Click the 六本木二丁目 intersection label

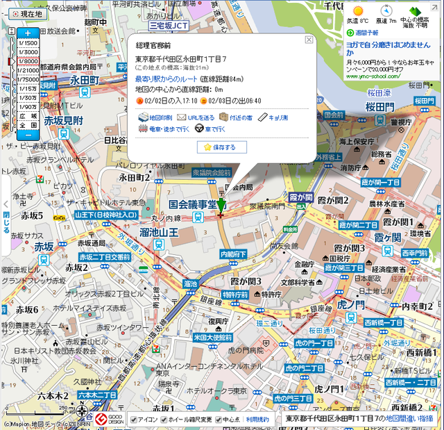click(97, 395)
